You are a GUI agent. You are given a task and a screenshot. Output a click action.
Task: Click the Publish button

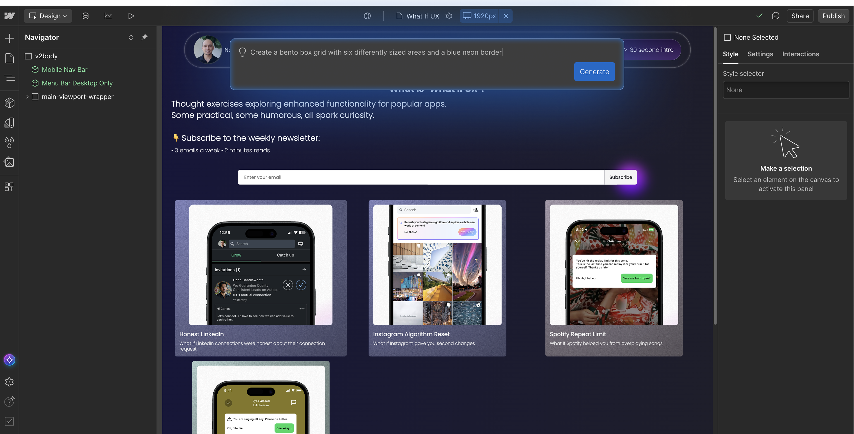click(834, 16)
